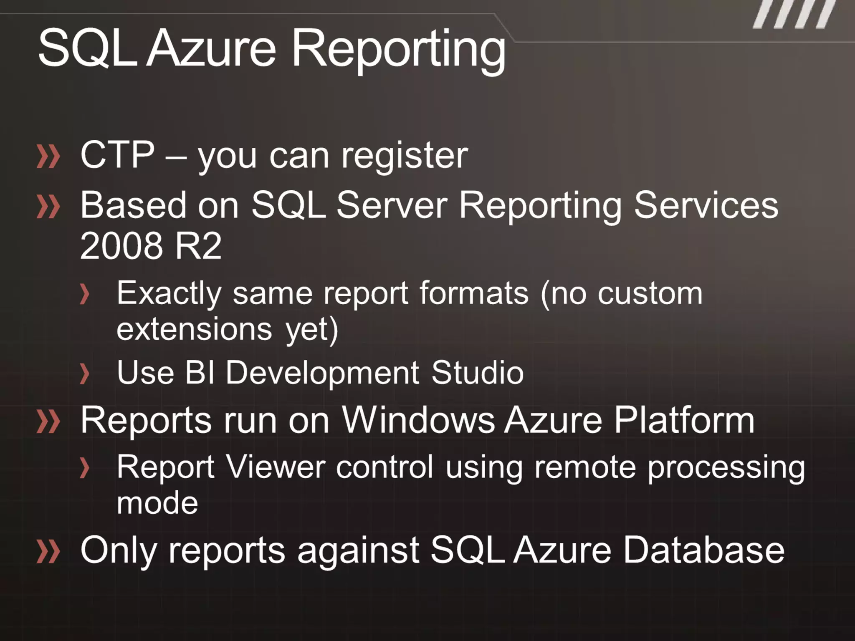This screenshot has height=641, width=855.
Task: Click double-chevron bullet beside Only reports against
Action: pos(48,552)
